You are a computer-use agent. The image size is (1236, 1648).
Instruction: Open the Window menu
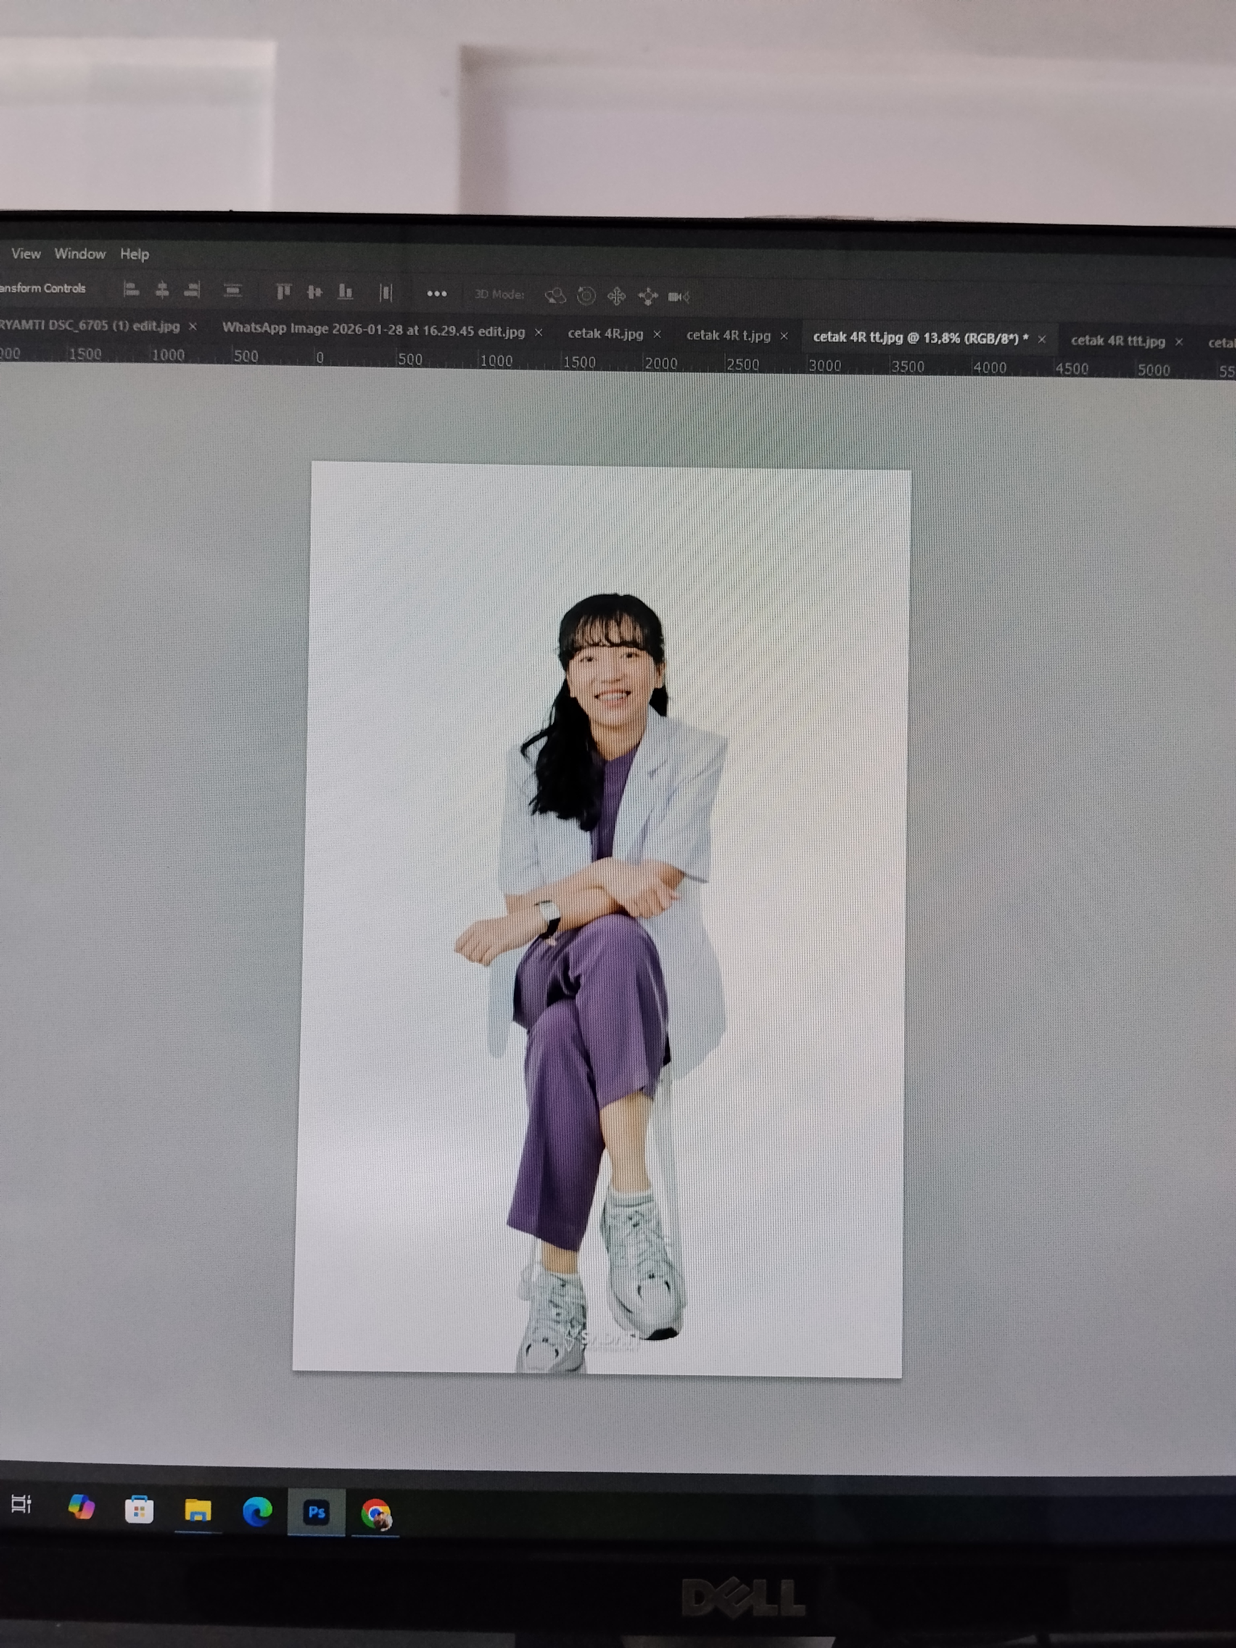[x=80, y=253]
